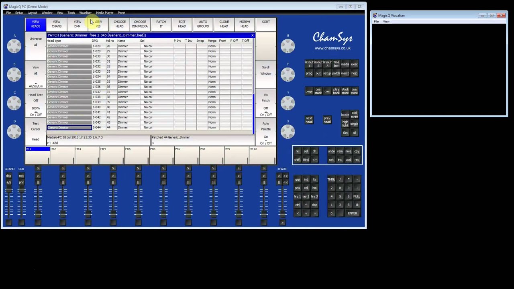The height and width of the screenshot is (289, 514).
Task: Select the bm attribute key
Action: [314, 188]
